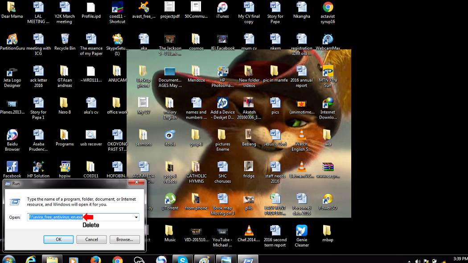
Task: Select the WebcamMax desktop icon
Action: pyautogui.click(x=328, y=42)
